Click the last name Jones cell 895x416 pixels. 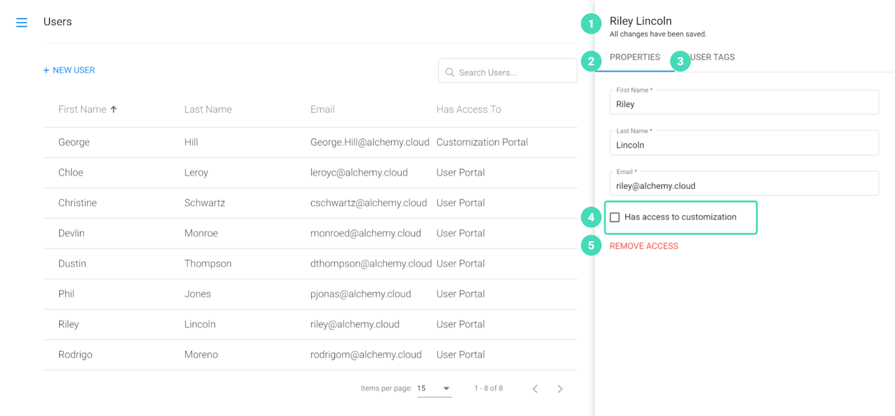click(197, 294)
